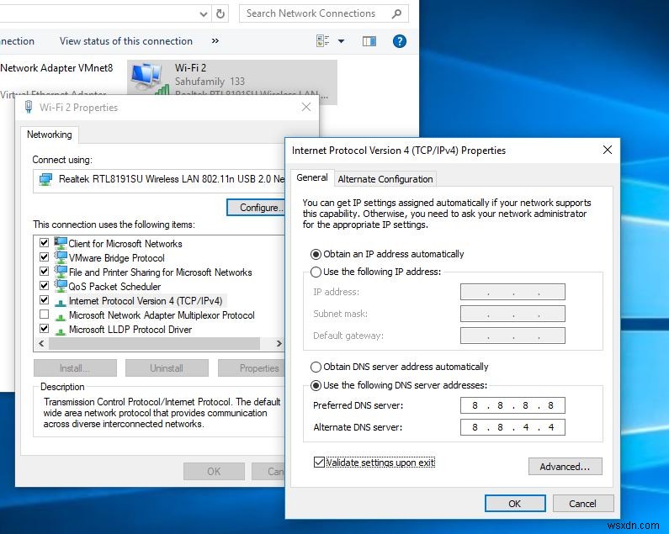The width and height of the screenshot is (669, 534).
Task: Select Microsoft LLDP Protocol Driver row text
Action: [x=130, y=330]
